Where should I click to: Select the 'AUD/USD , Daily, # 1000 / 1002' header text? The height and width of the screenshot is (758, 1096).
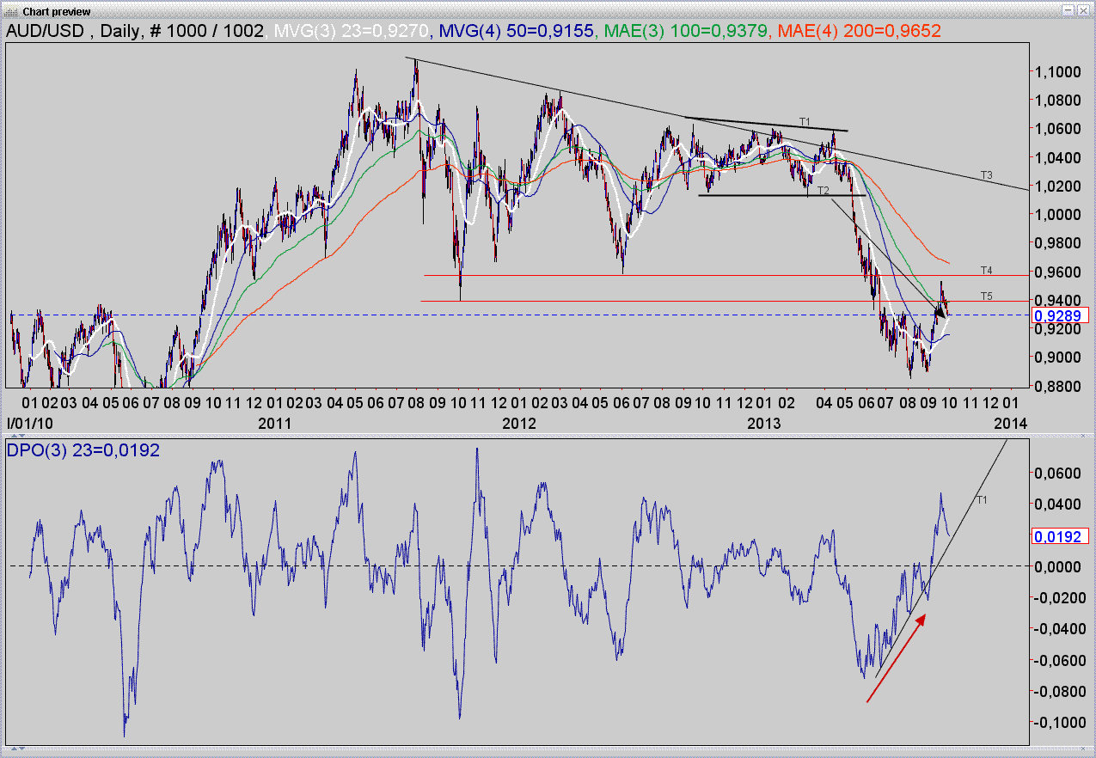click(x=137, y=31)
